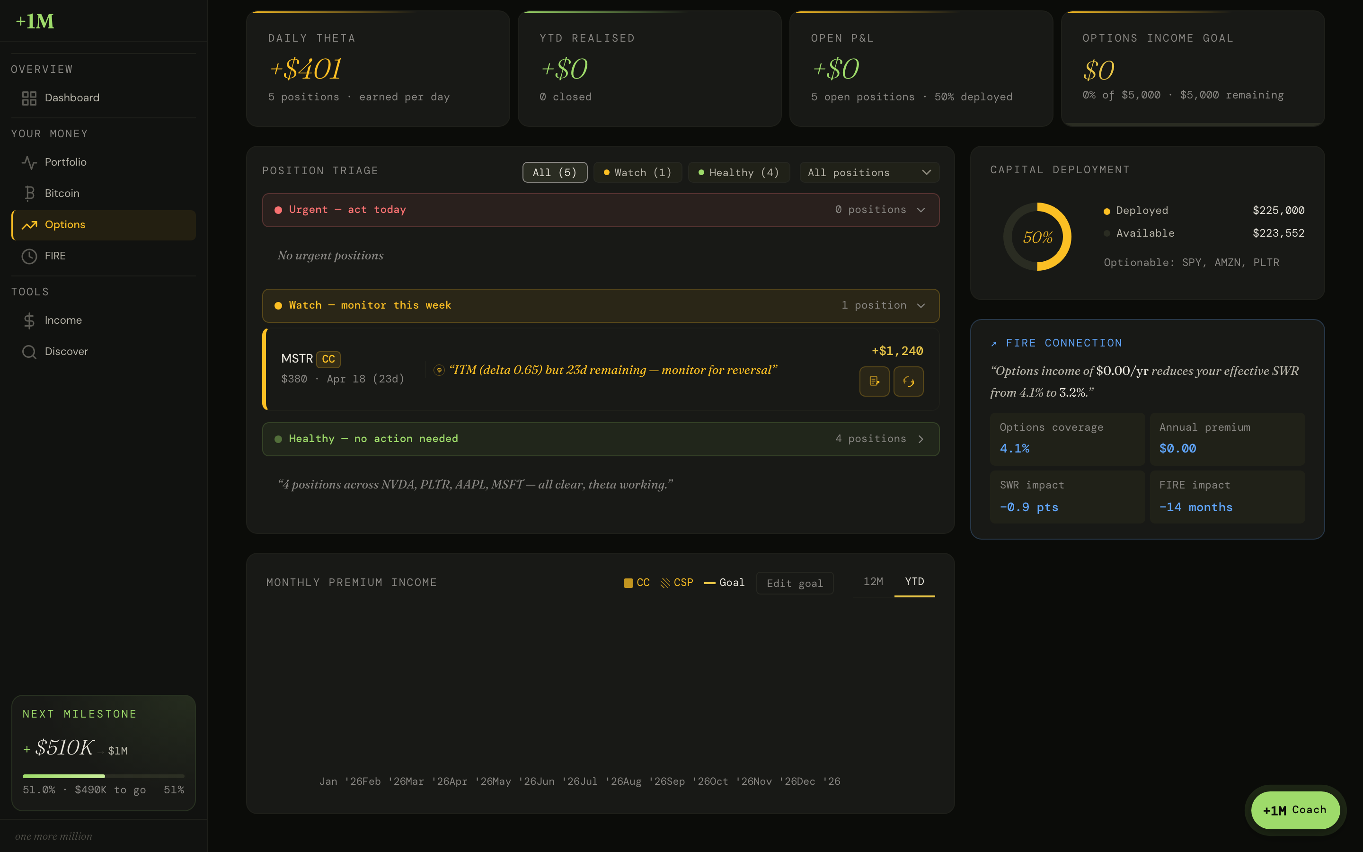Click the Deployed yellow legend dot
Image resolution: width=1363 pixels, height=852 pixels.
pos(1107,211)
